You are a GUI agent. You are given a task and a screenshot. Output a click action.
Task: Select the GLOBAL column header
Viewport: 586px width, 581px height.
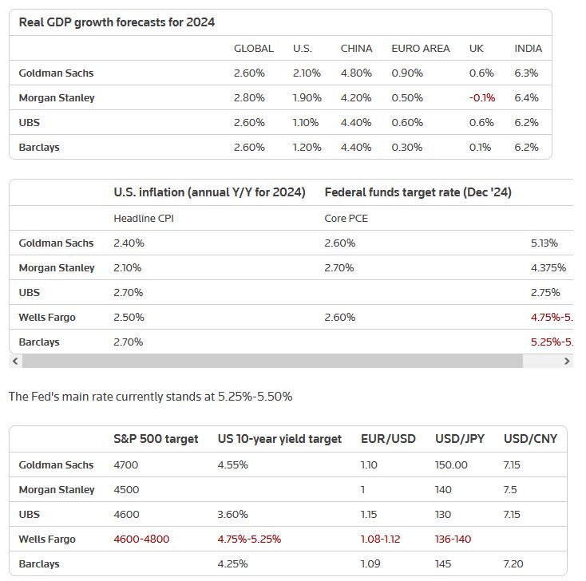[x=253, y=49]
